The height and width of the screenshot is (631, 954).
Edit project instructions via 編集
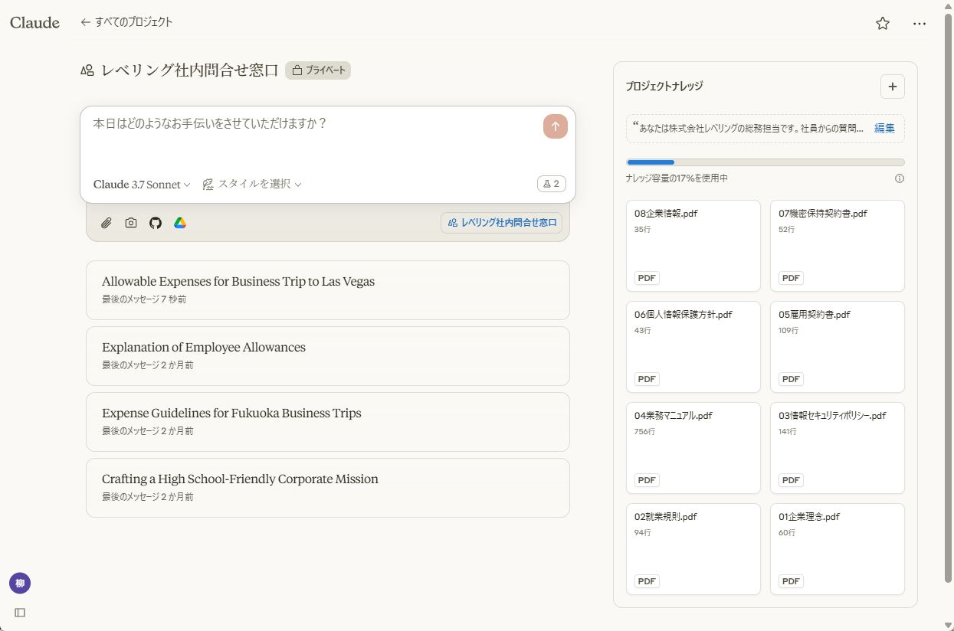tap(884, 128)
